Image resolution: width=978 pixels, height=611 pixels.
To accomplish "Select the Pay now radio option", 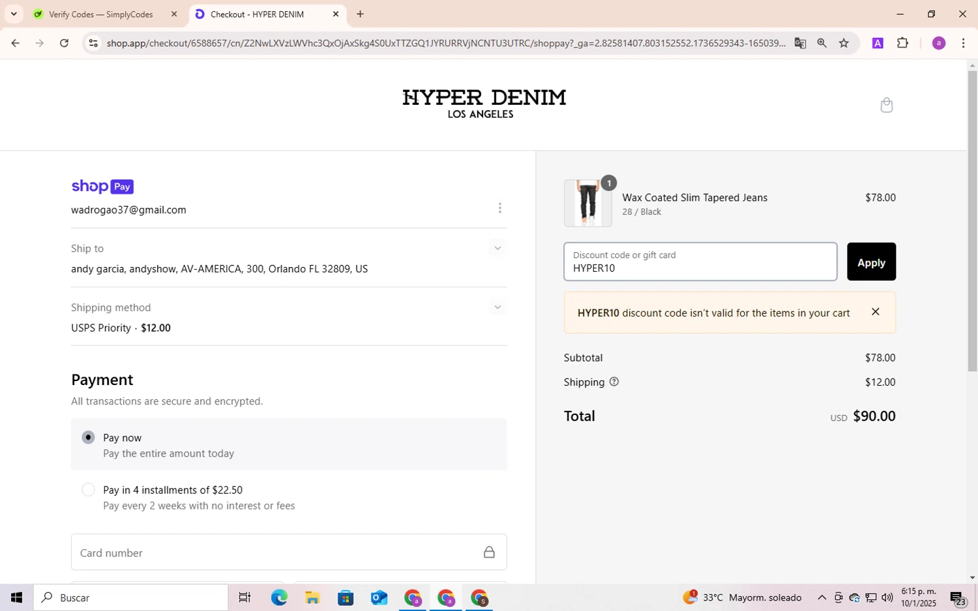I will click(x=88, y=438).
